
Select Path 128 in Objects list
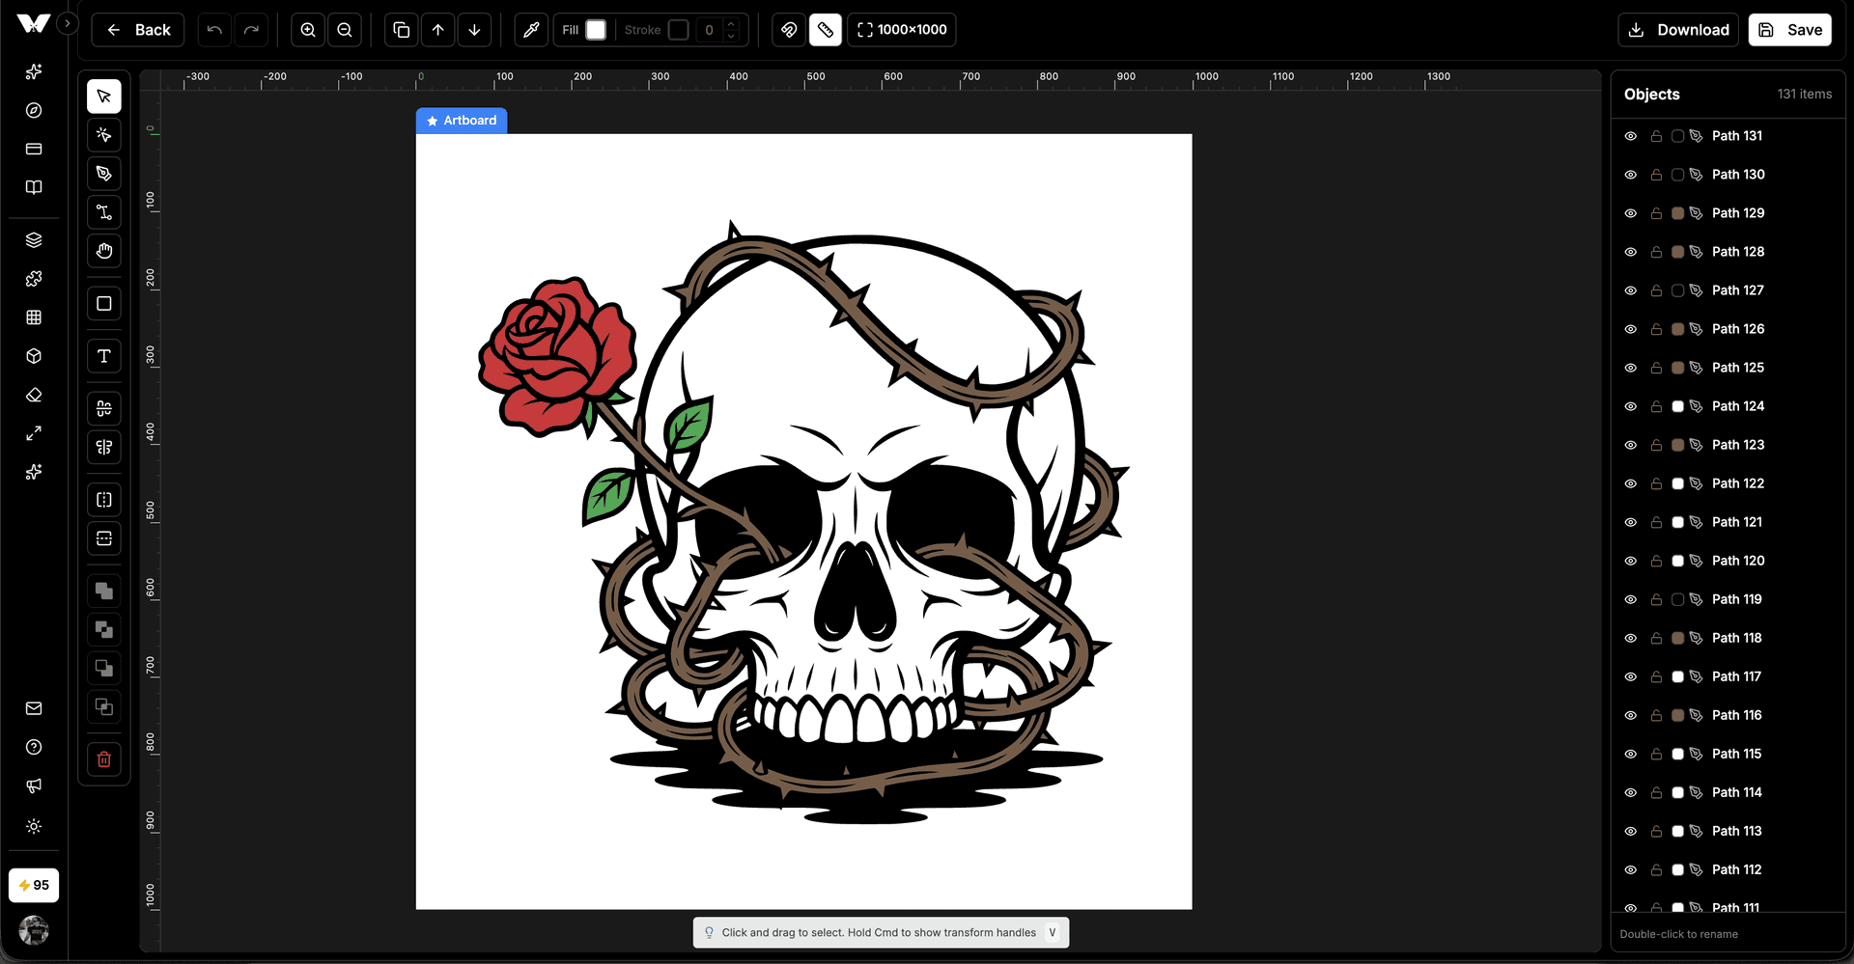(1738, 252)
